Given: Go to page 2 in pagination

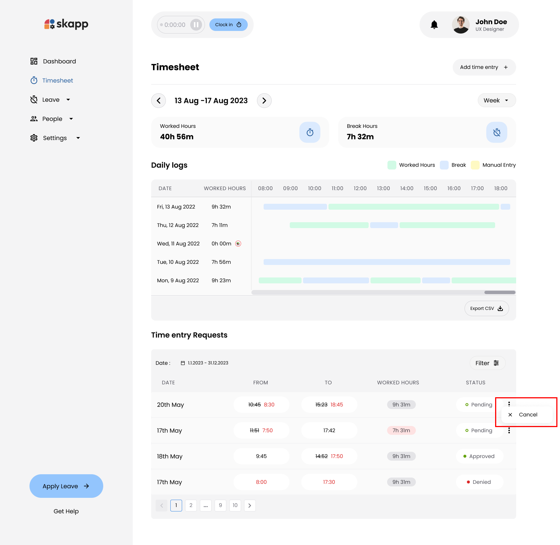Looking at the screenshot, I should (191, 505).
